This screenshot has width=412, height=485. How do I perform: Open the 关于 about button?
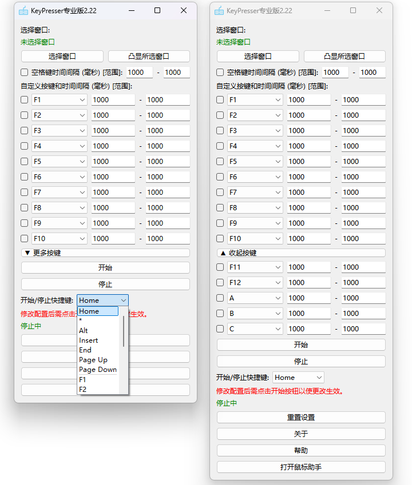301,434
